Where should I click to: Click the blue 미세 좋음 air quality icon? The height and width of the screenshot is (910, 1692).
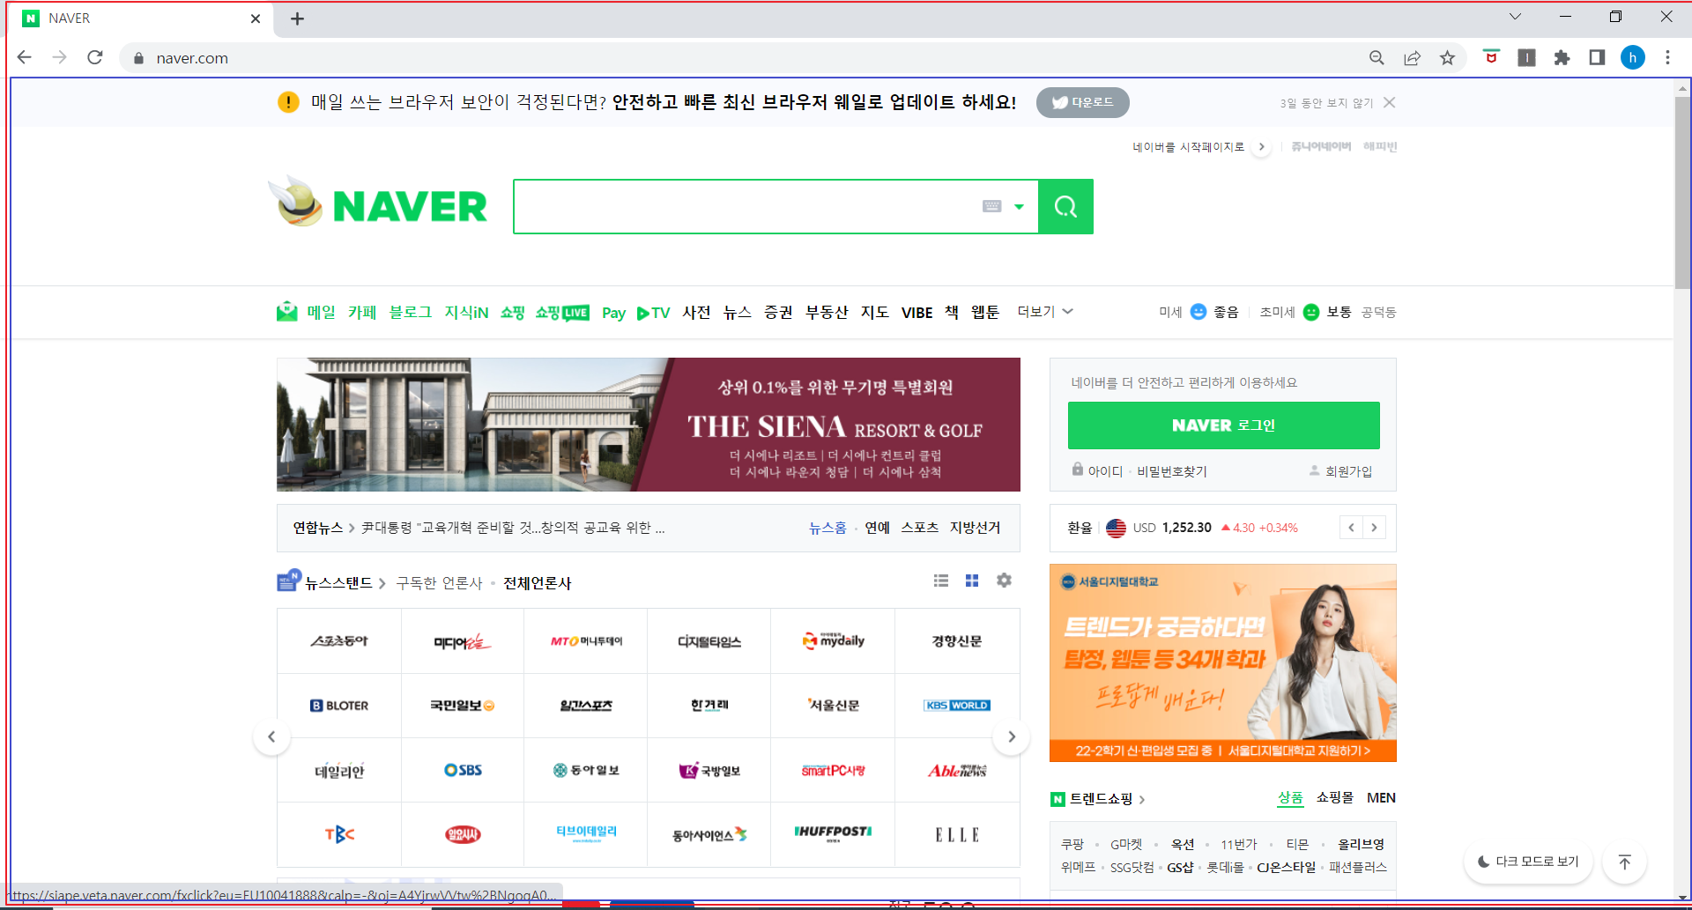click(x=1198, y=312)
